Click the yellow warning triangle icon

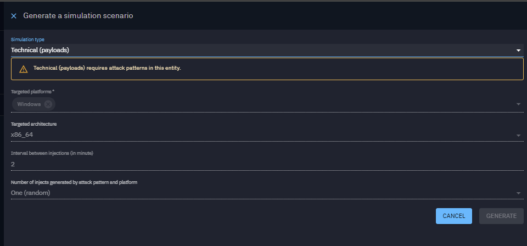(x=23, y=69)
